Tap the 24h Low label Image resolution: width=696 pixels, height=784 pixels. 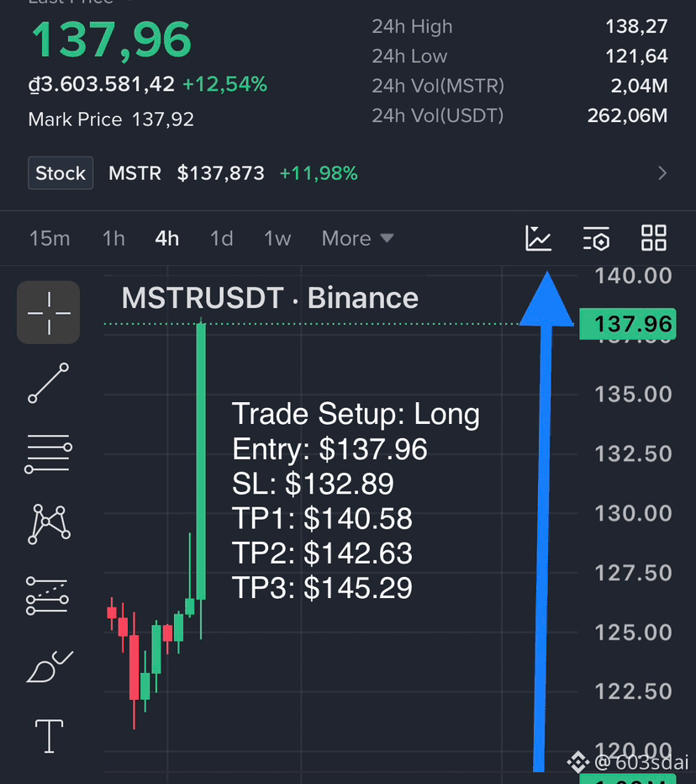(x=409, y=56)
